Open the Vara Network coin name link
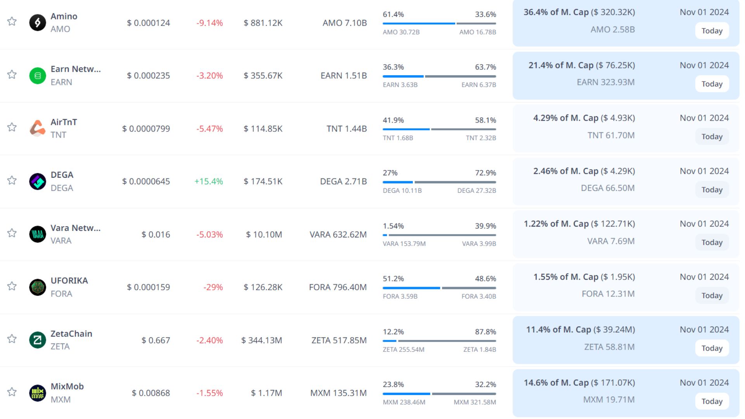Image resolution: width=745 pixels, height=419 pixels. (x=75, y=228)
